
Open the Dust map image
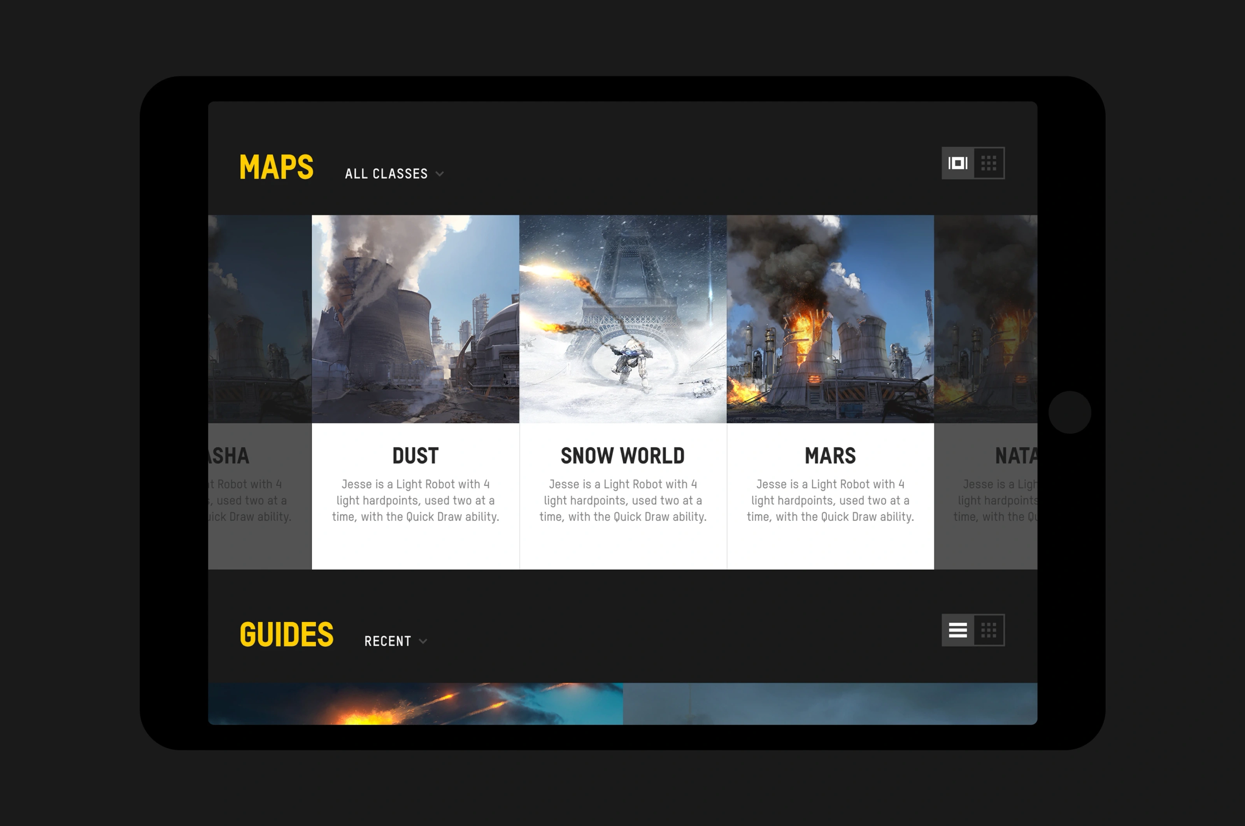pyautogui.click(x=416, y=319)
